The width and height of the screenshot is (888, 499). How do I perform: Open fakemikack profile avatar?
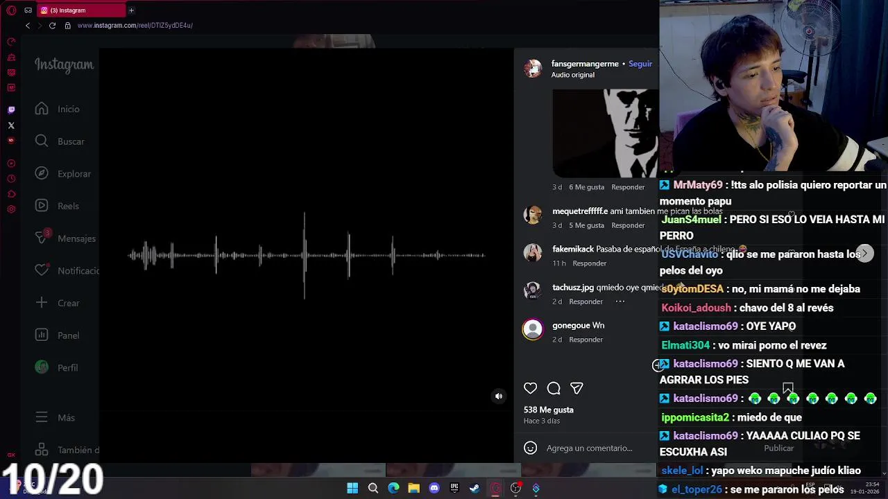click(533, 252)
